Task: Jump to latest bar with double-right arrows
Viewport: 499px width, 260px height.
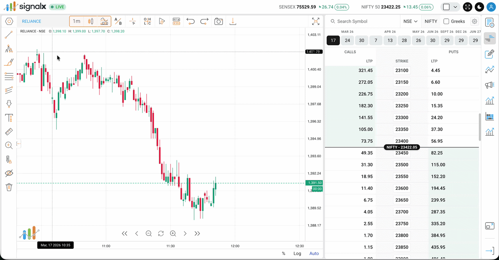Action: [x=197, y=233]
